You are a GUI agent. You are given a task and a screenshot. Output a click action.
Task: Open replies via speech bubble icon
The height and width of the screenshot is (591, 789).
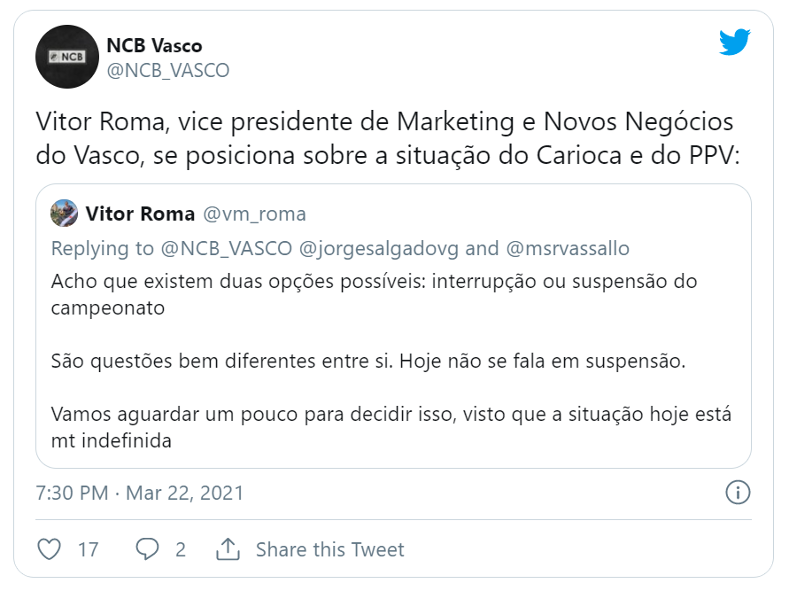point(147,549)
